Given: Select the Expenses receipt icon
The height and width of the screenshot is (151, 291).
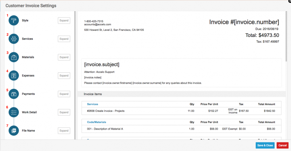Looking at the screenshot, I should click(x=14, y=76).
